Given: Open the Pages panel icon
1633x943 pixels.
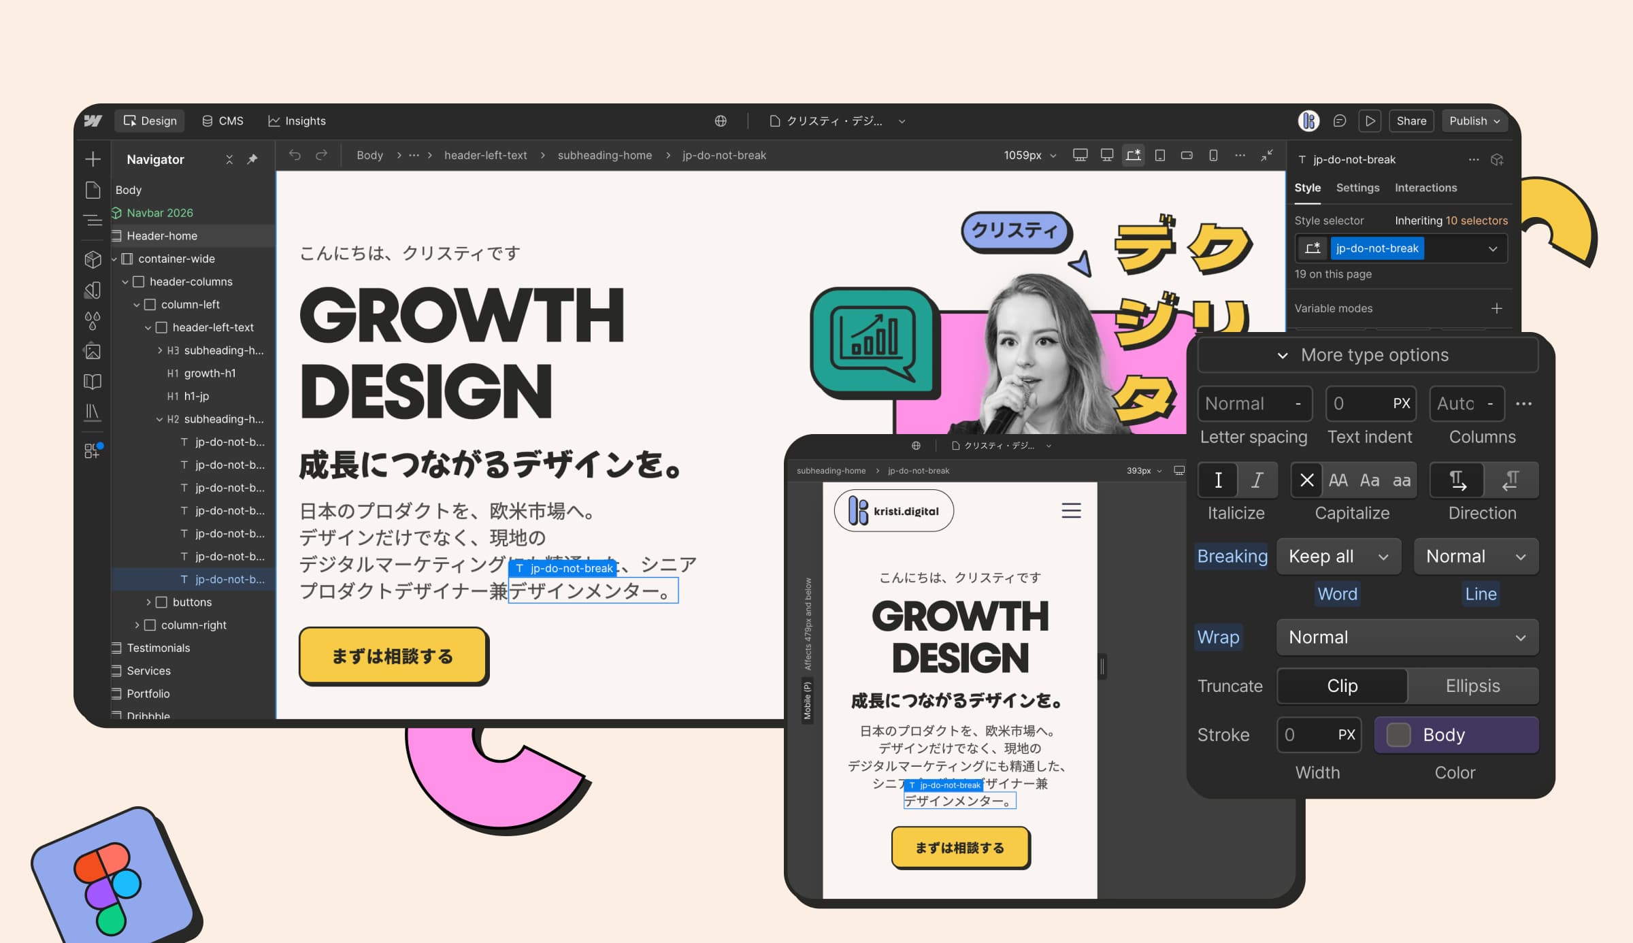Looking at the screenshot, I should [93, 190].
